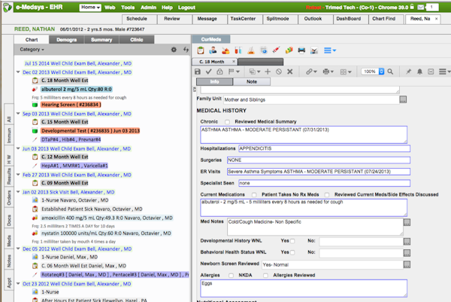Open Jul 15 2014 Well Child Exam entry
Screen dimensions: 451x302
click(x=77, y=63)
